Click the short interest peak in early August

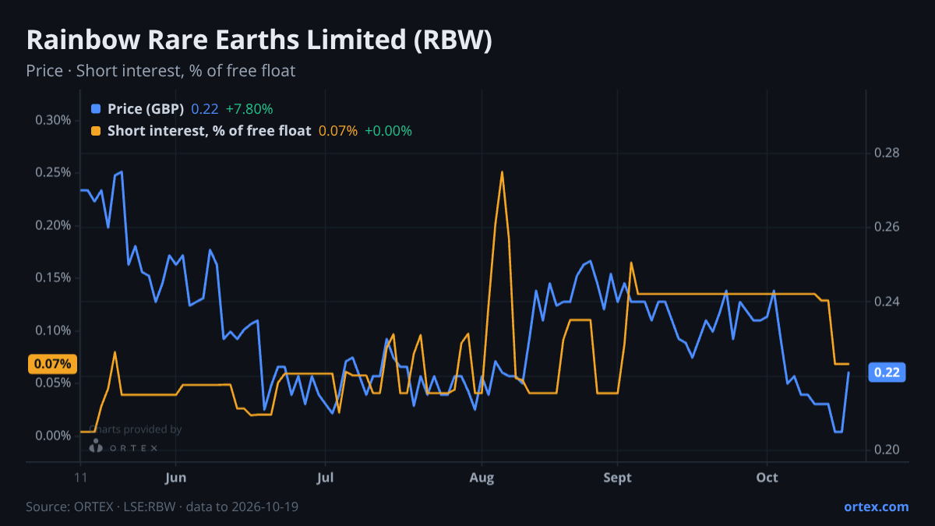[x=502, y=172]
